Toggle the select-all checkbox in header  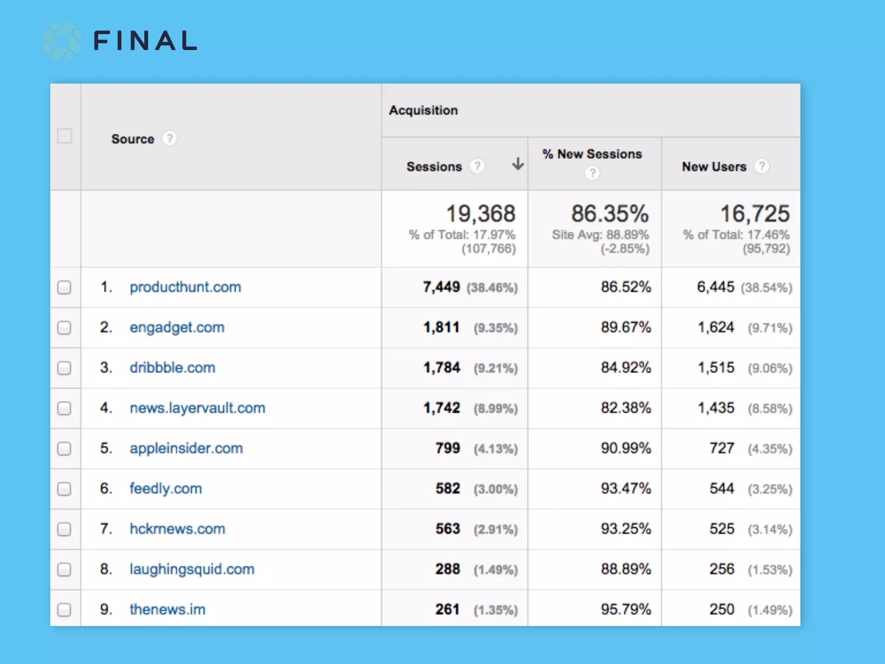(65, 136)
